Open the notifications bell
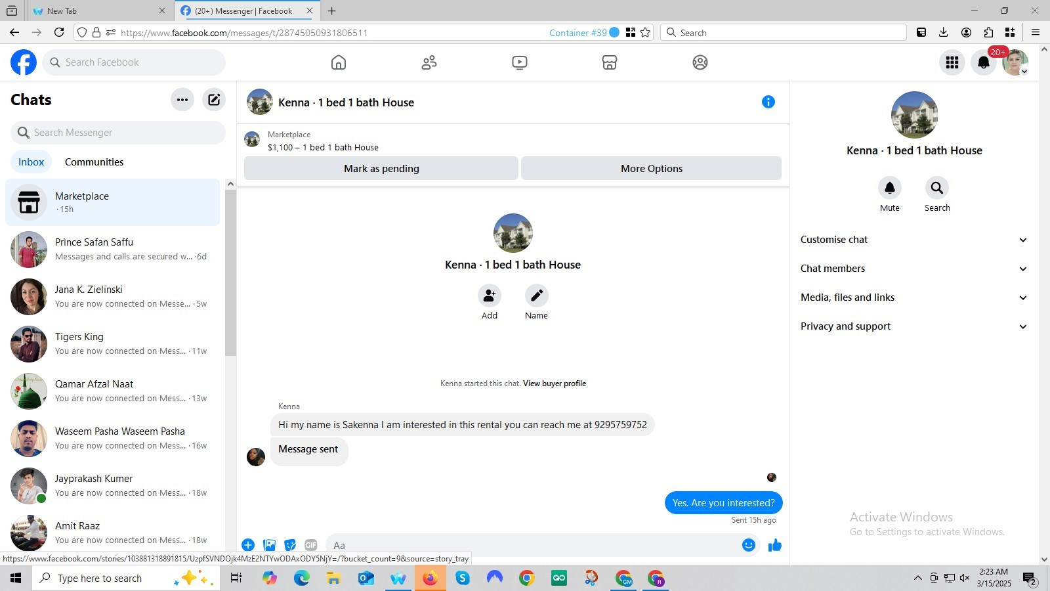Viewport: 1050px width, 591px height. (984, 62)
